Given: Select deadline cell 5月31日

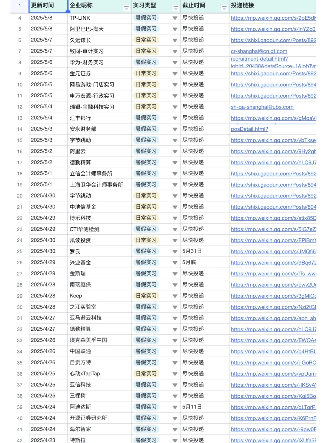Looking at the screenshot, I should pyautogui.click(x=205, y=251).
